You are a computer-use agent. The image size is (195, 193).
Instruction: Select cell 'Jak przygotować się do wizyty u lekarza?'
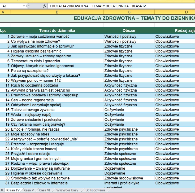(x=57, y=76)
